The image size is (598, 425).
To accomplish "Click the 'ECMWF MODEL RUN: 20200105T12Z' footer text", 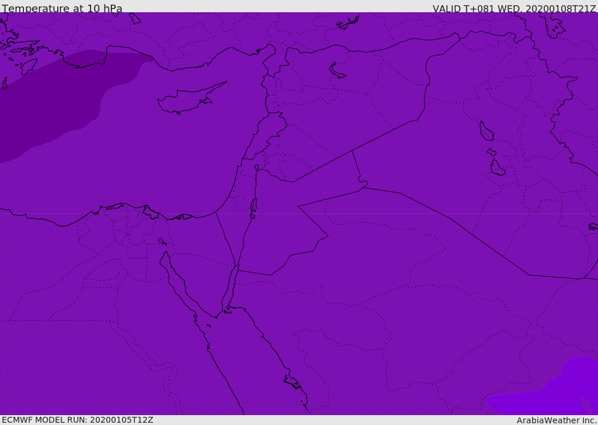I will [x=78, y=420].
